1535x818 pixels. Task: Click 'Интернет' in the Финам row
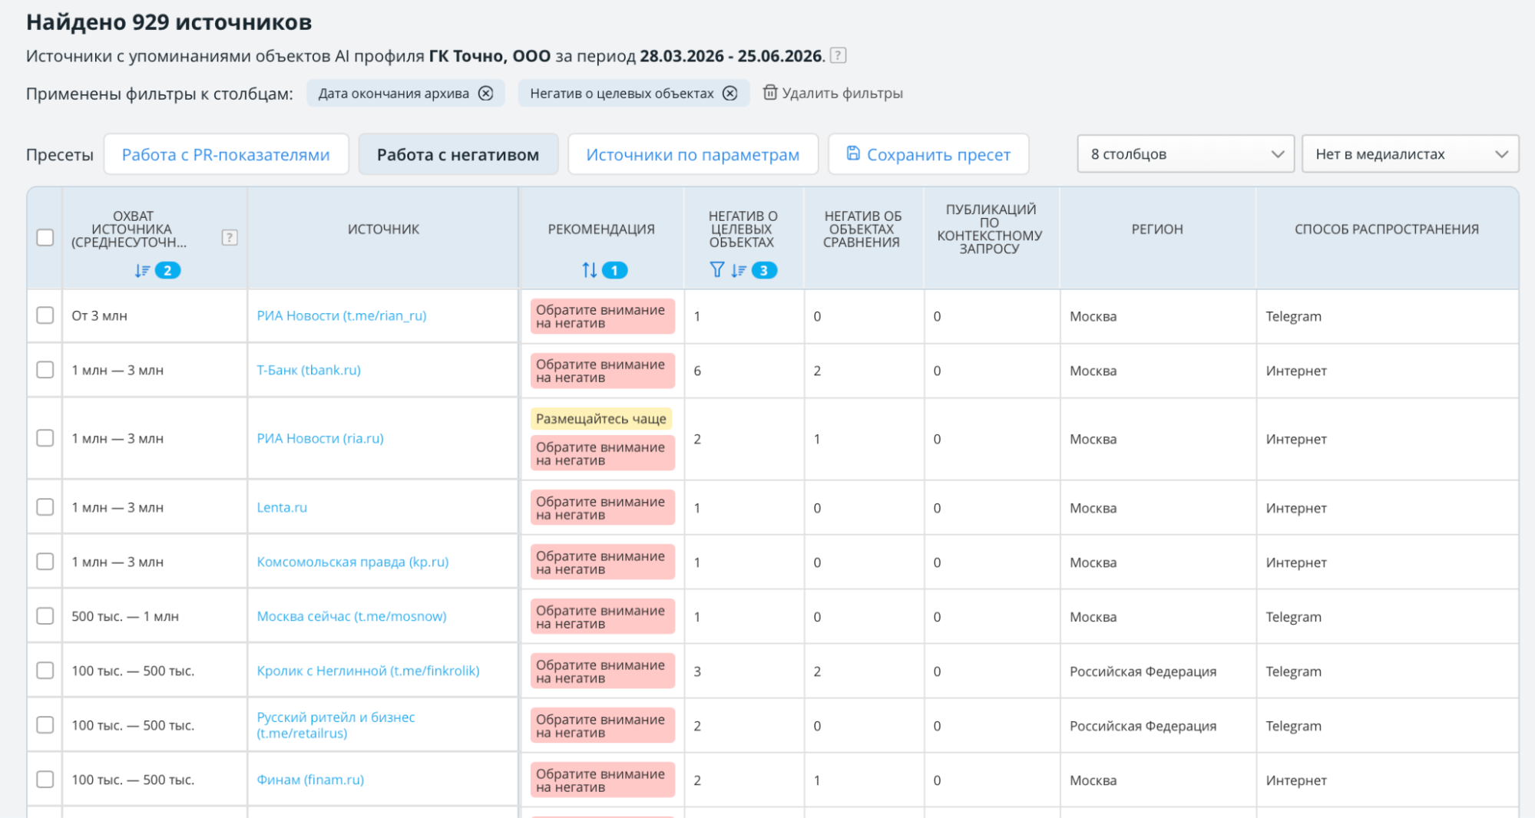coord(1296,780)
